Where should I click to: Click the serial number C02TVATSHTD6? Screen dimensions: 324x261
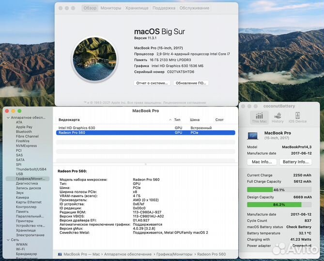(x=181, y=72)
